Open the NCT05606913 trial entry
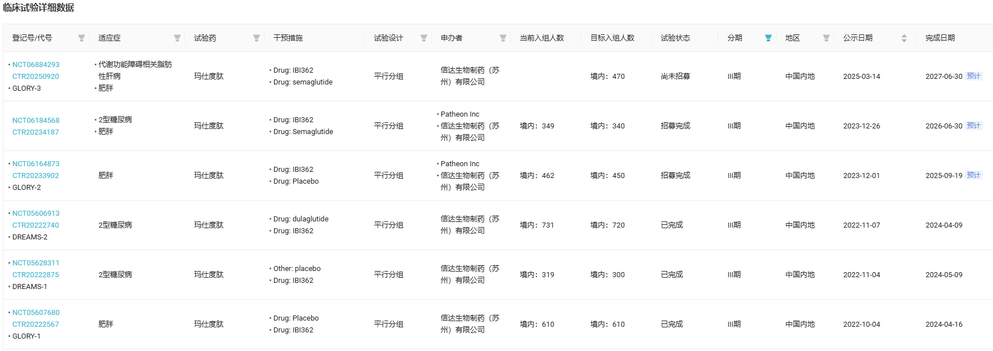This screenshot has width=993, height=351. click(36, 214)
